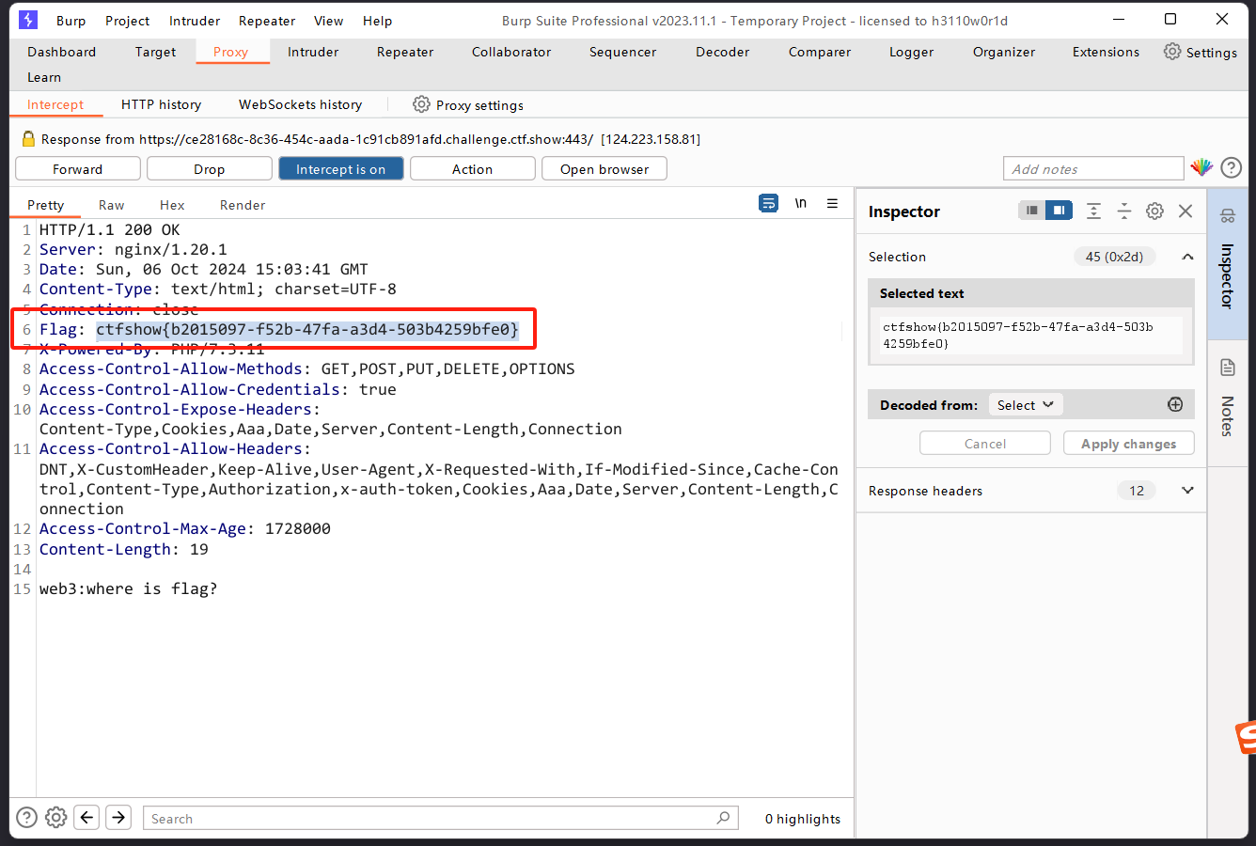Image resolution: width=1256 pixels, height=846 pixels.
Task: Open the HTTP history sub-tab
Action: (x=162, y=104)
